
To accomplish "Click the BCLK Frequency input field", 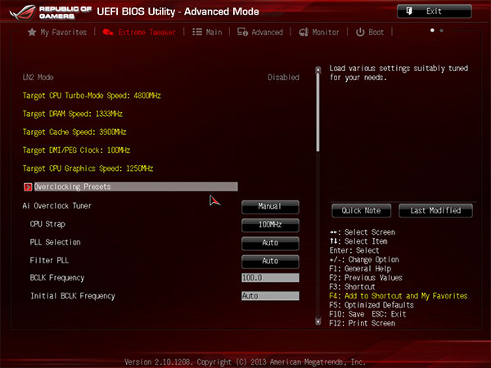I will [x=270, y=277].
